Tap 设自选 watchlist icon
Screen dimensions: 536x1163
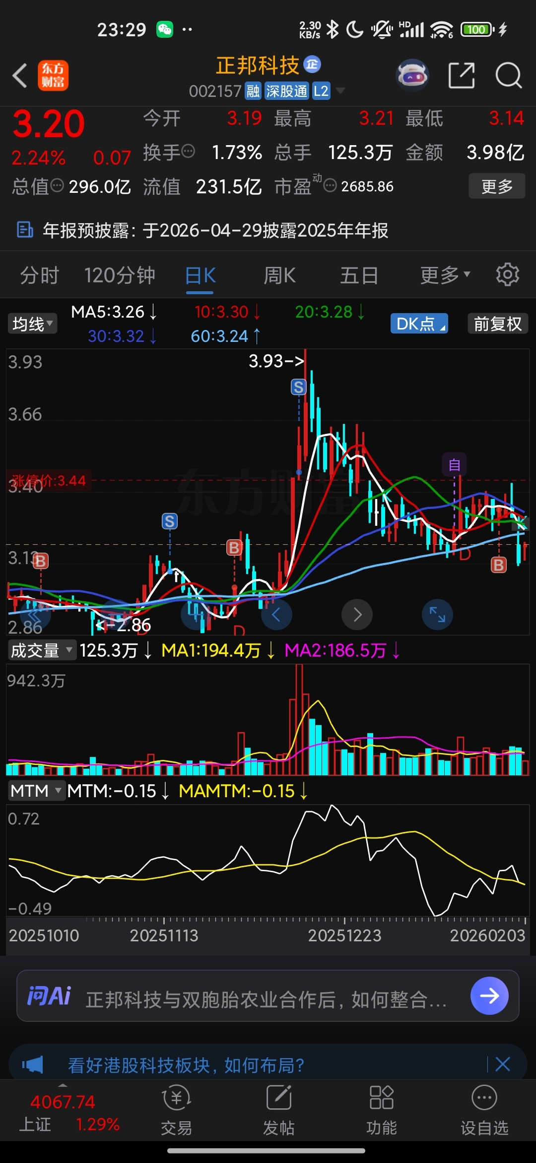(x=484, y=1111)
